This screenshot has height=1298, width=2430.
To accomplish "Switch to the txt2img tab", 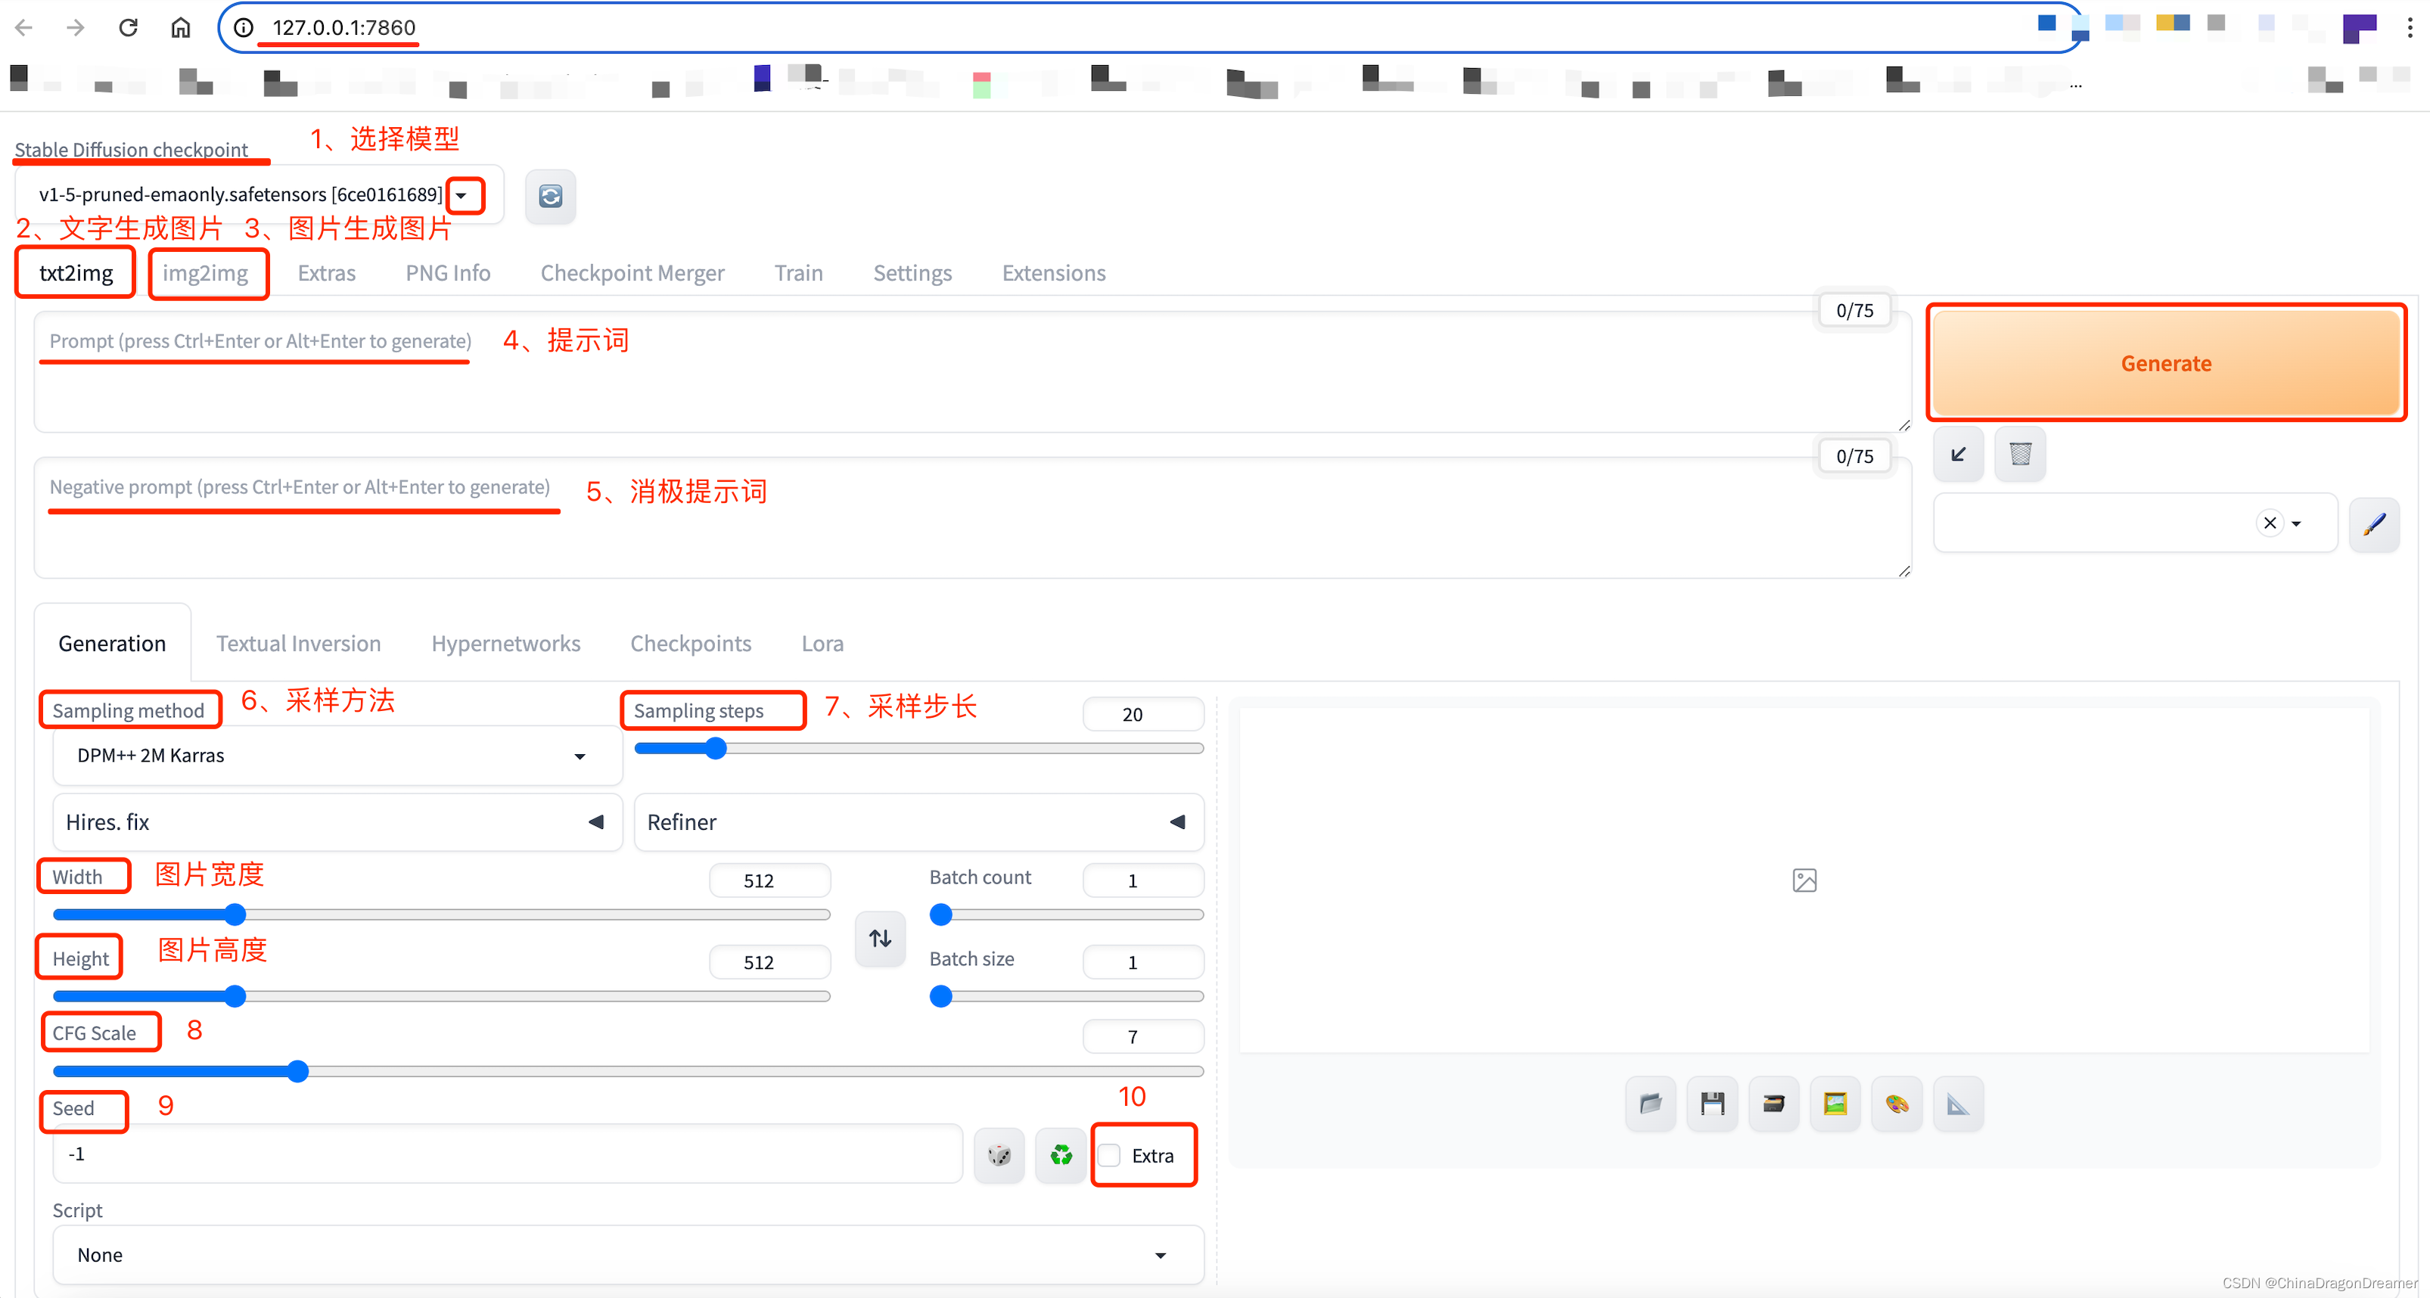I will [x=76, y=272].
